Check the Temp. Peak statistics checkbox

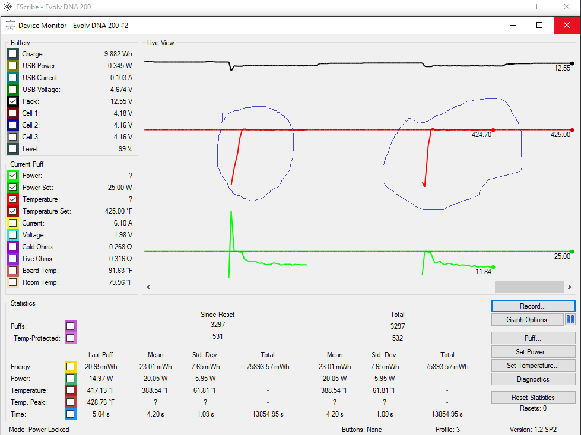click(71, 402)
